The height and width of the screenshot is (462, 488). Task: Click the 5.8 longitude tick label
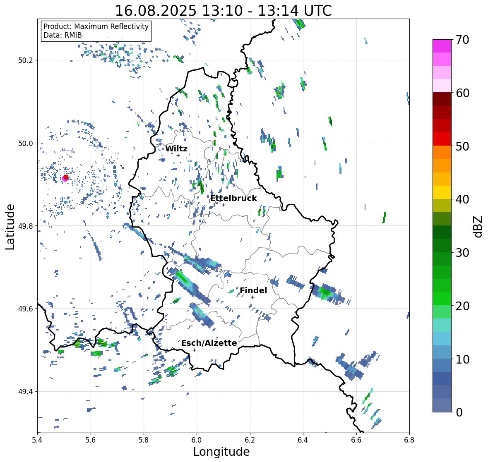pos(144,440)
